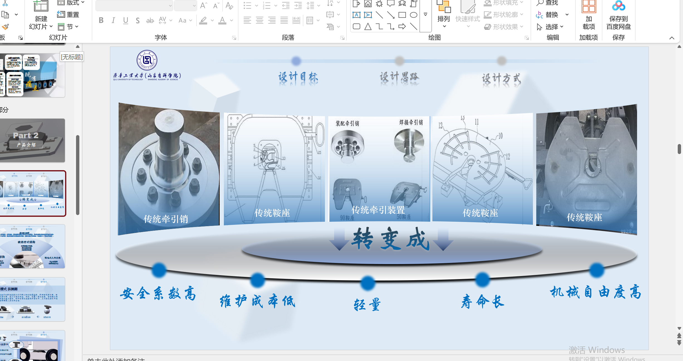Image resolution: width=683 pixels, height=361 pixels.
Task: Go to next slide arrow
Action: pyautogui.click(x=679, y=343)
